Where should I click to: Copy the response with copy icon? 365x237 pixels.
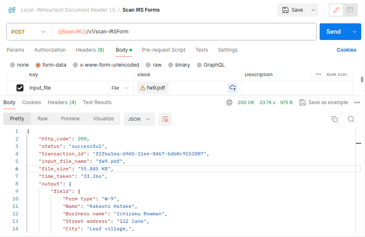[335, 119]
